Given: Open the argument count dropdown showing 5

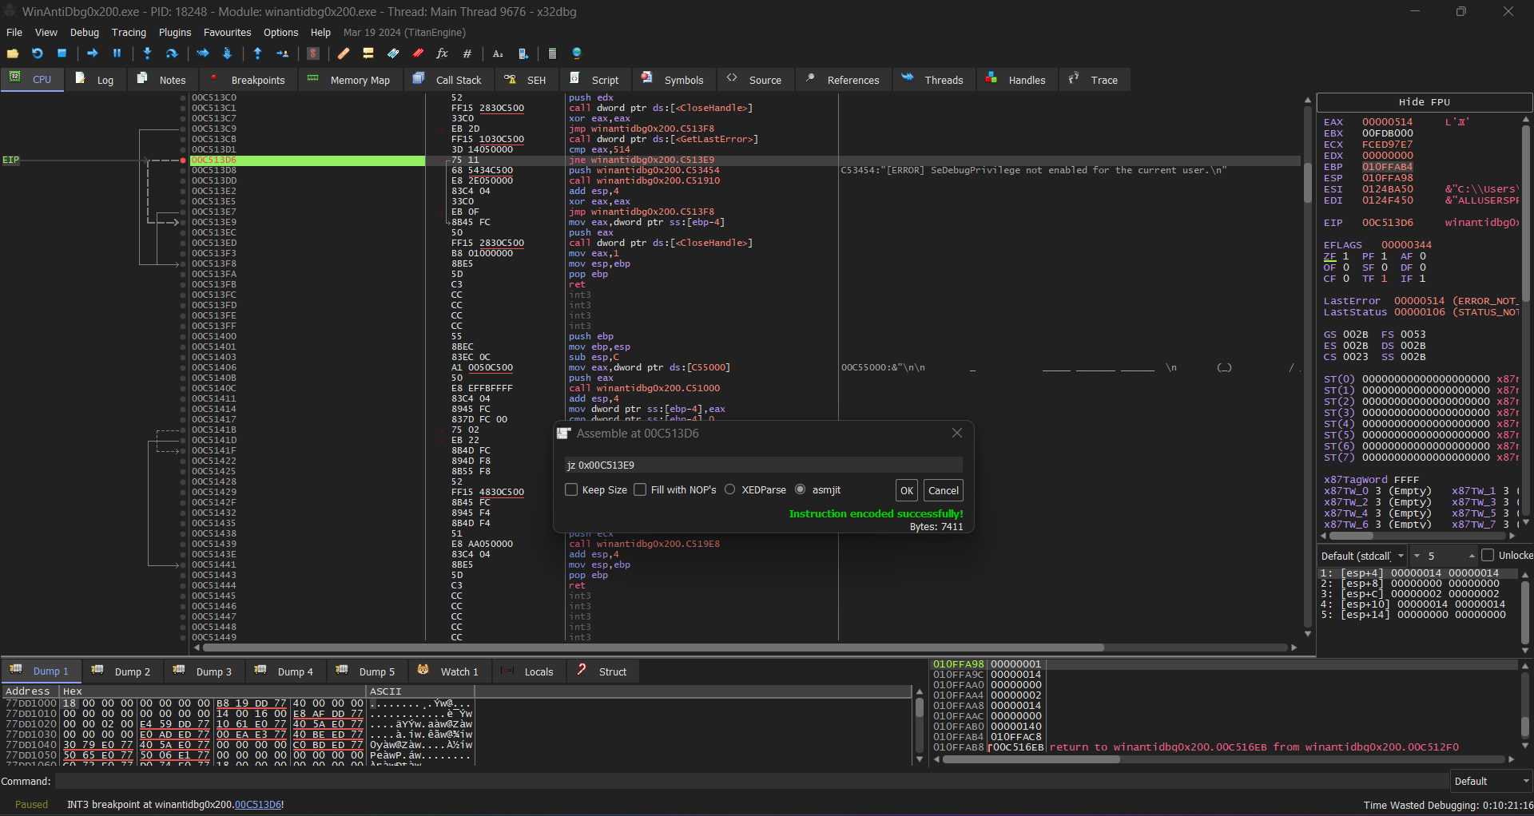Looking at the screenshot, I should click(x=1444, y=556).
